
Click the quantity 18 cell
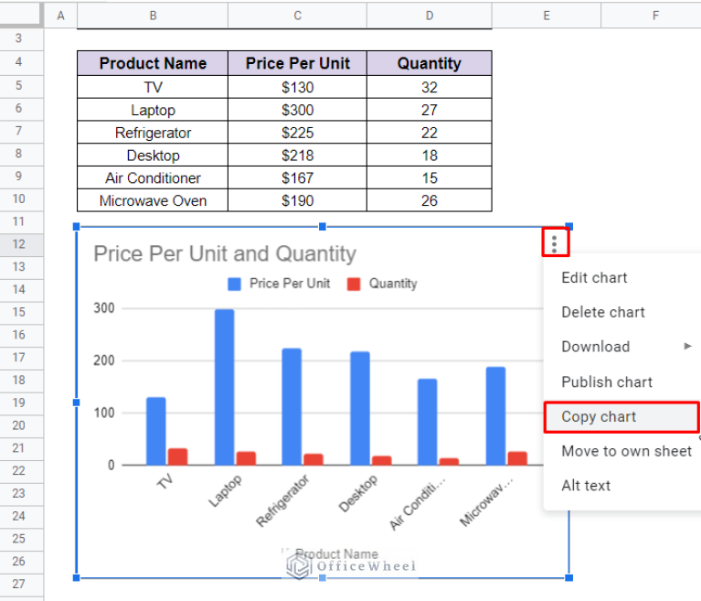(430, 156)
